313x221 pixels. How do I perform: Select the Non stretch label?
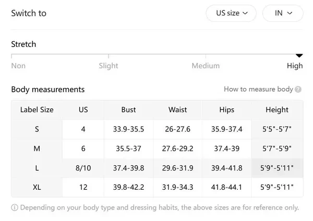point(18,66)
